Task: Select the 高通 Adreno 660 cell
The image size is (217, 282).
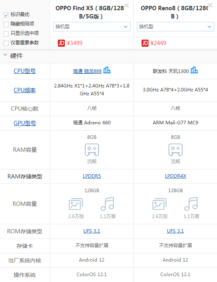Action: click(92, 123)
